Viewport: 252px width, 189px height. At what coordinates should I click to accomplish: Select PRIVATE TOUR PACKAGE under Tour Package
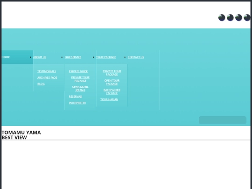point(112,73)
